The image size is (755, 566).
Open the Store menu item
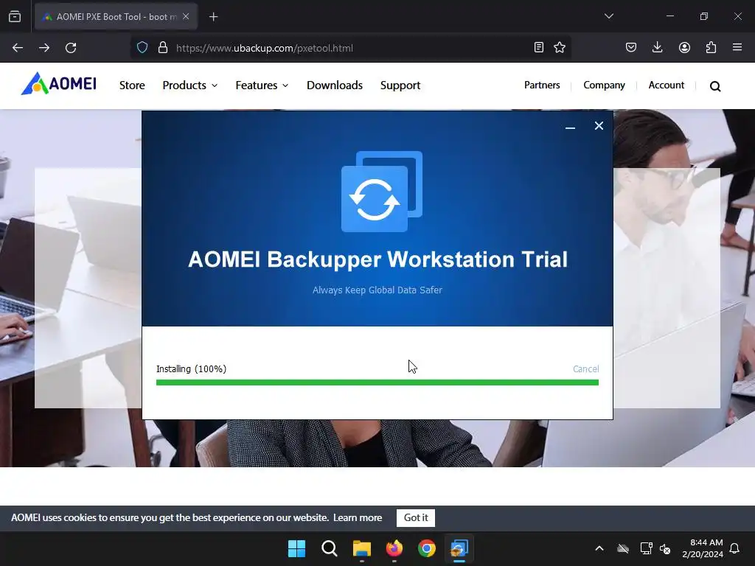(132, 85)
